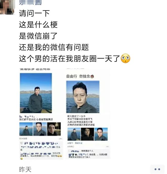Tap the two-dot button next to 6分钟前
Image resolution: width=167 pixels, height=174 pixels.
pos(107,147)
